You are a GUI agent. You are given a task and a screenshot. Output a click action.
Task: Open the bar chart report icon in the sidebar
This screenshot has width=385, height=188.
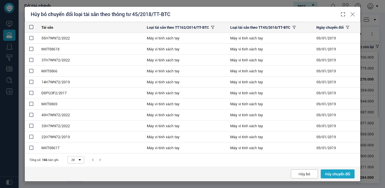point(9,91)
